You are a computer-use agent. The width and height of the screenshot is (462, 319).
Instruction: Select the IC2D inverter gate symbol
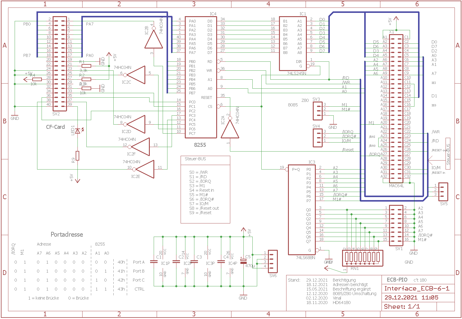pos(137,124)
